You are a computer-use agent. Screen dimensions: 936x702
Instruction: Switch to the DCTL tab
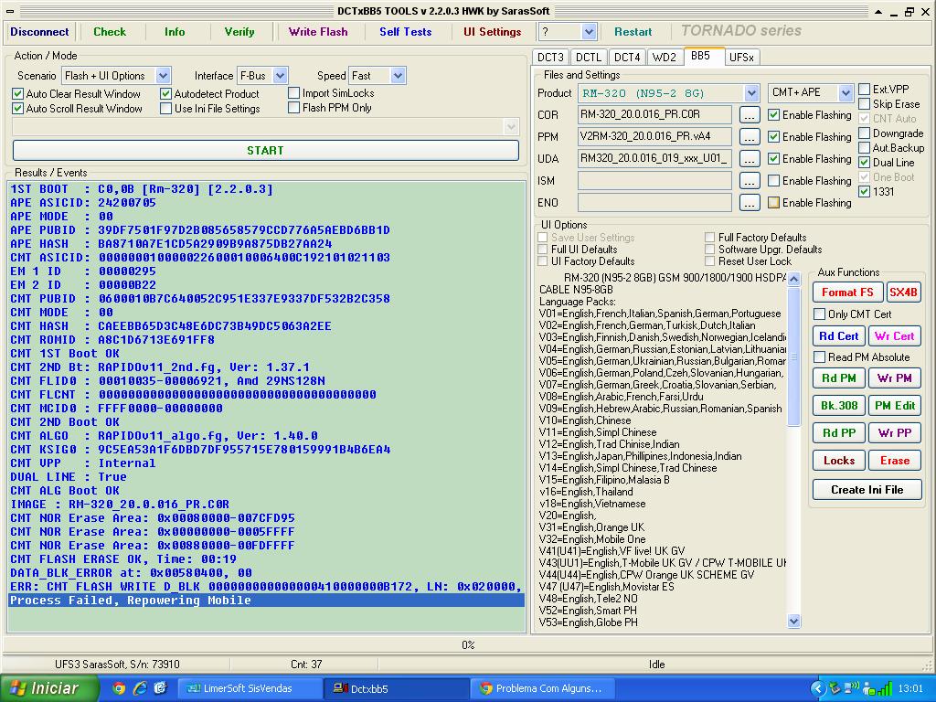[x=589, y=58]
